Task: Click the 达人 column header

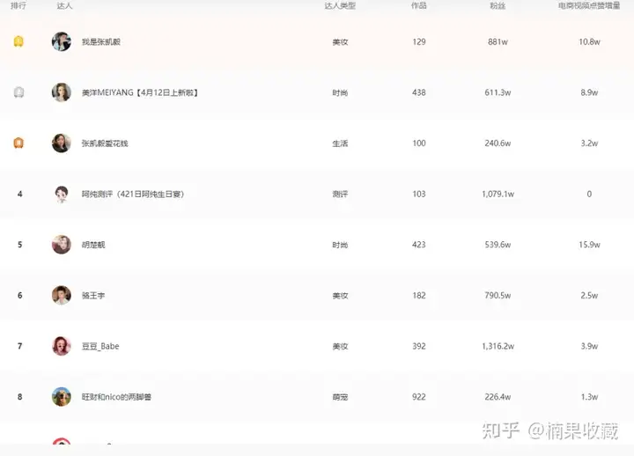Action: tap(64, 5)
